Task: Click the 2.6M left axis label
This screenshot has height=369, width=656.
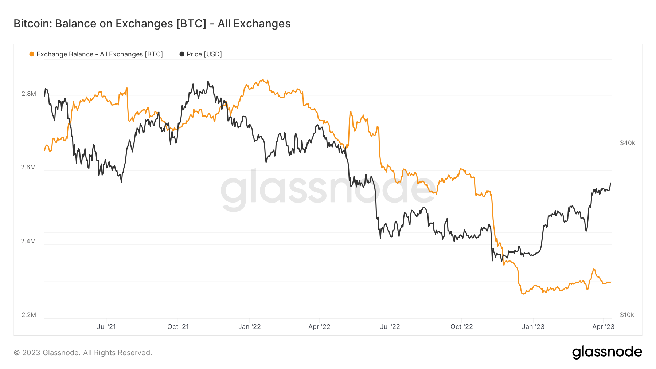Action: [x=28, y=167]
